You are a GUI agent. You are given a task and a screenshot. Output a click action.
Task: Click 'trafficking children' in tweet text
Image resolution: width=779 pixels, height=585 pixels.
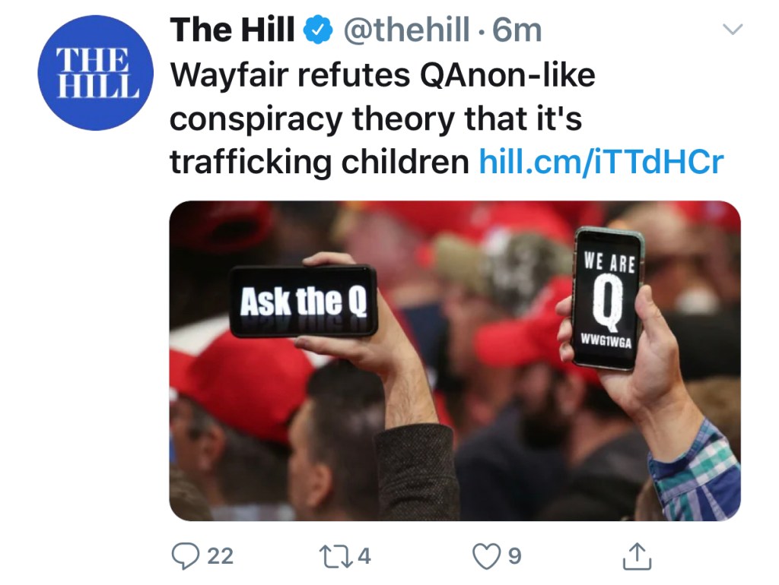pos(320,162)
